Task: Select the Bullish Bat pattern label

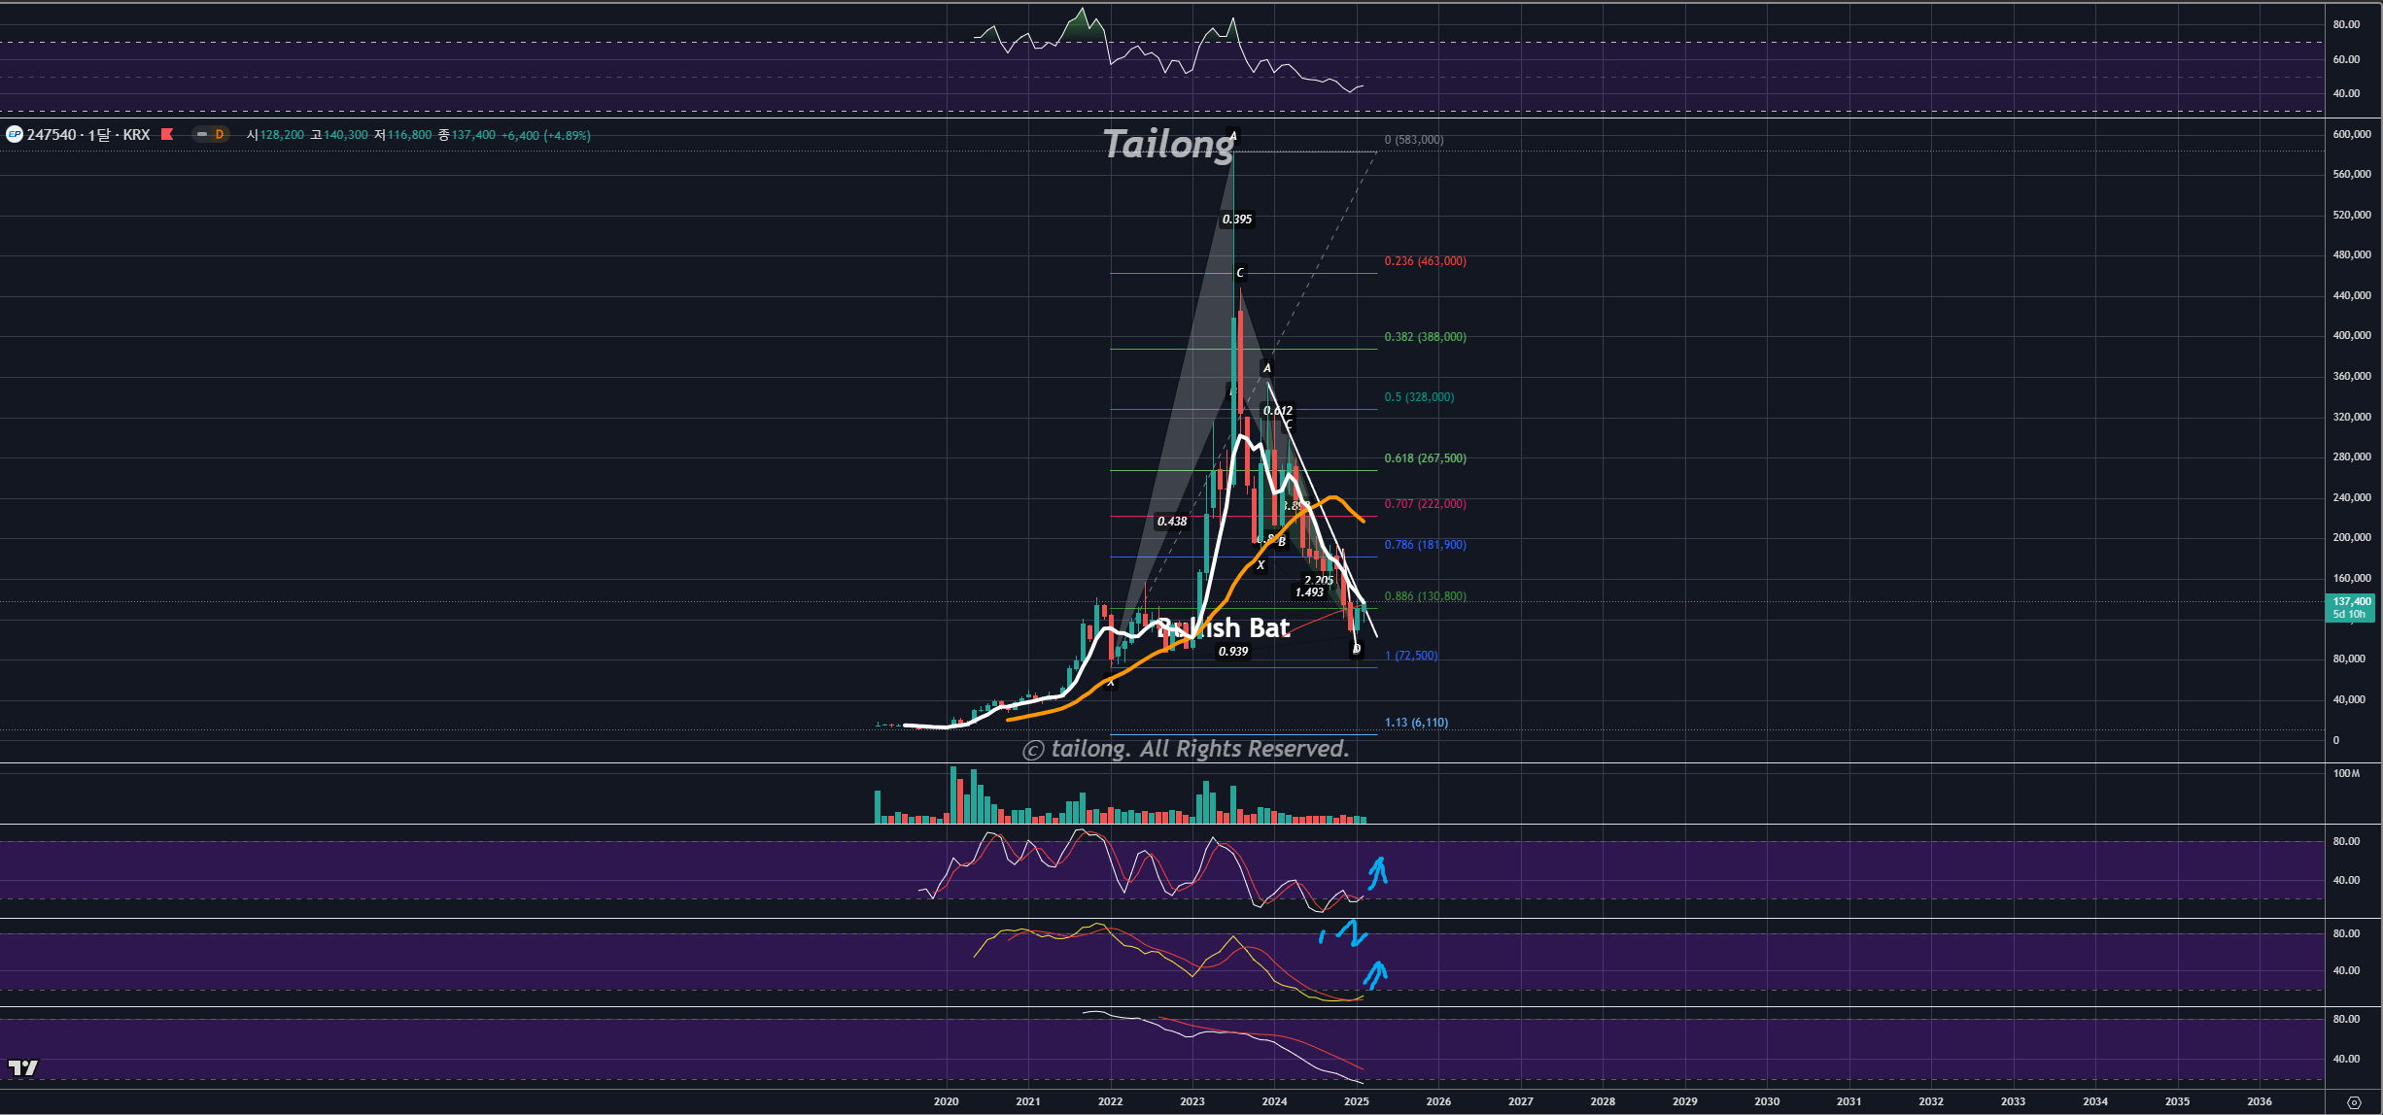Action: point(1225,628)
